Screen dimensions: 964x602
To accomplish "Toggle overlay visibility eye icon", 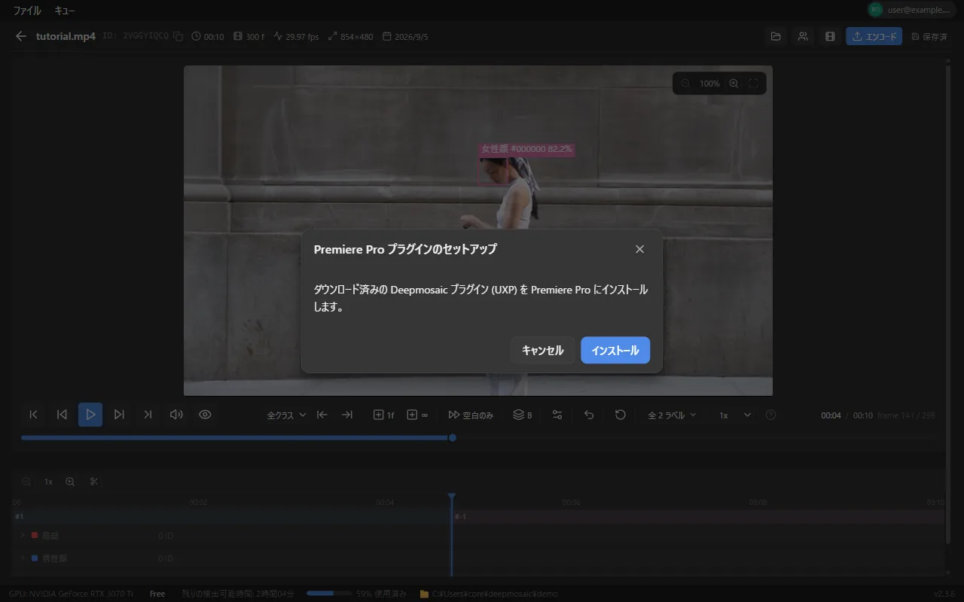I will (x=205, y=415).
